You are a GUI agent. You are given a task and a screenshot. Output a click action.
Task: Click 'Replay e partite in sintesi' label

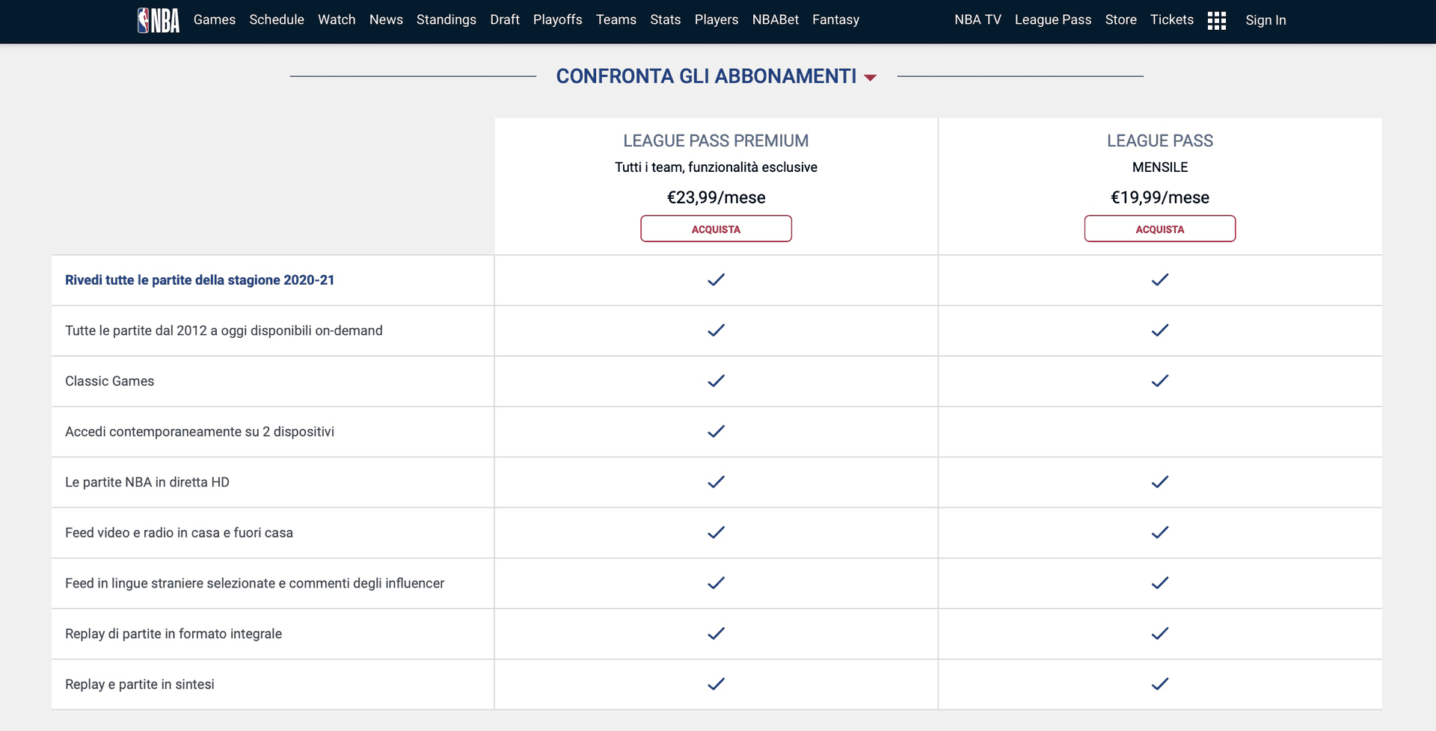pyautogui.click(x=140, y=685)
